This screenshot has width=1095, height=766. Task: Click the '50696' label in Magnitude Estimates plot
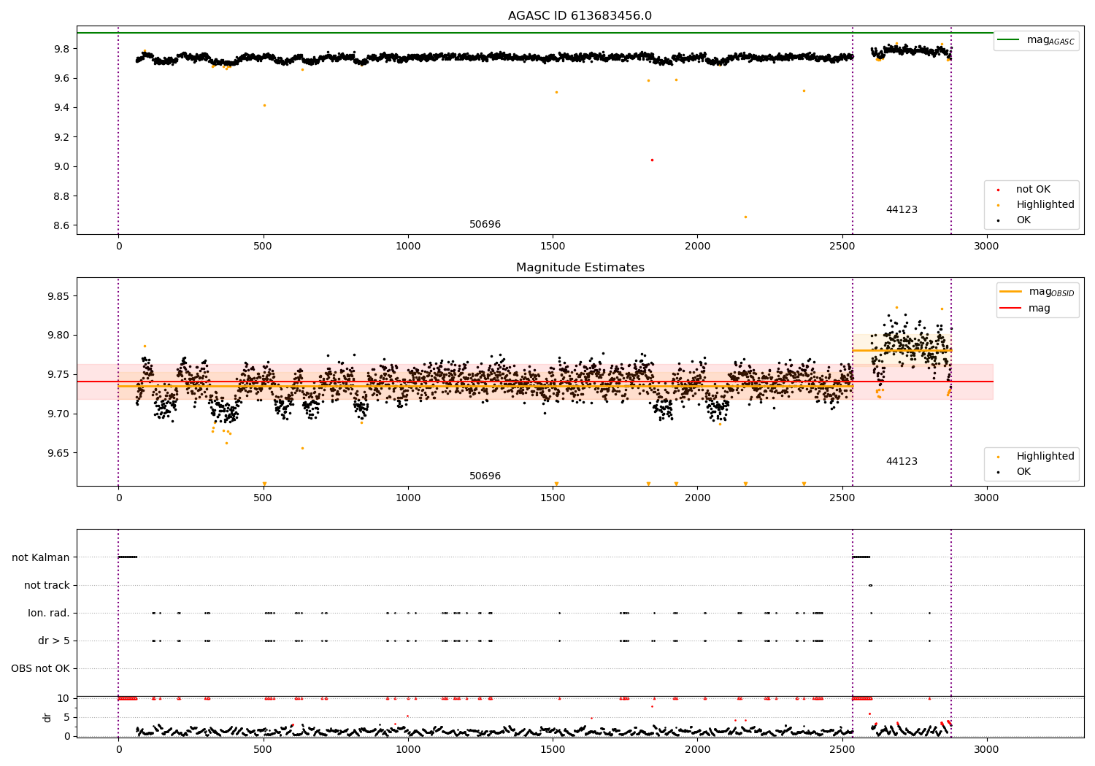[x=485, y=476]
